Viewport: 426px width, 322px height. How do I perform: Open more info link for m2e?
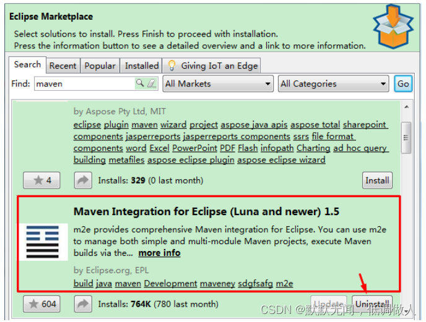tap(159, 253)
